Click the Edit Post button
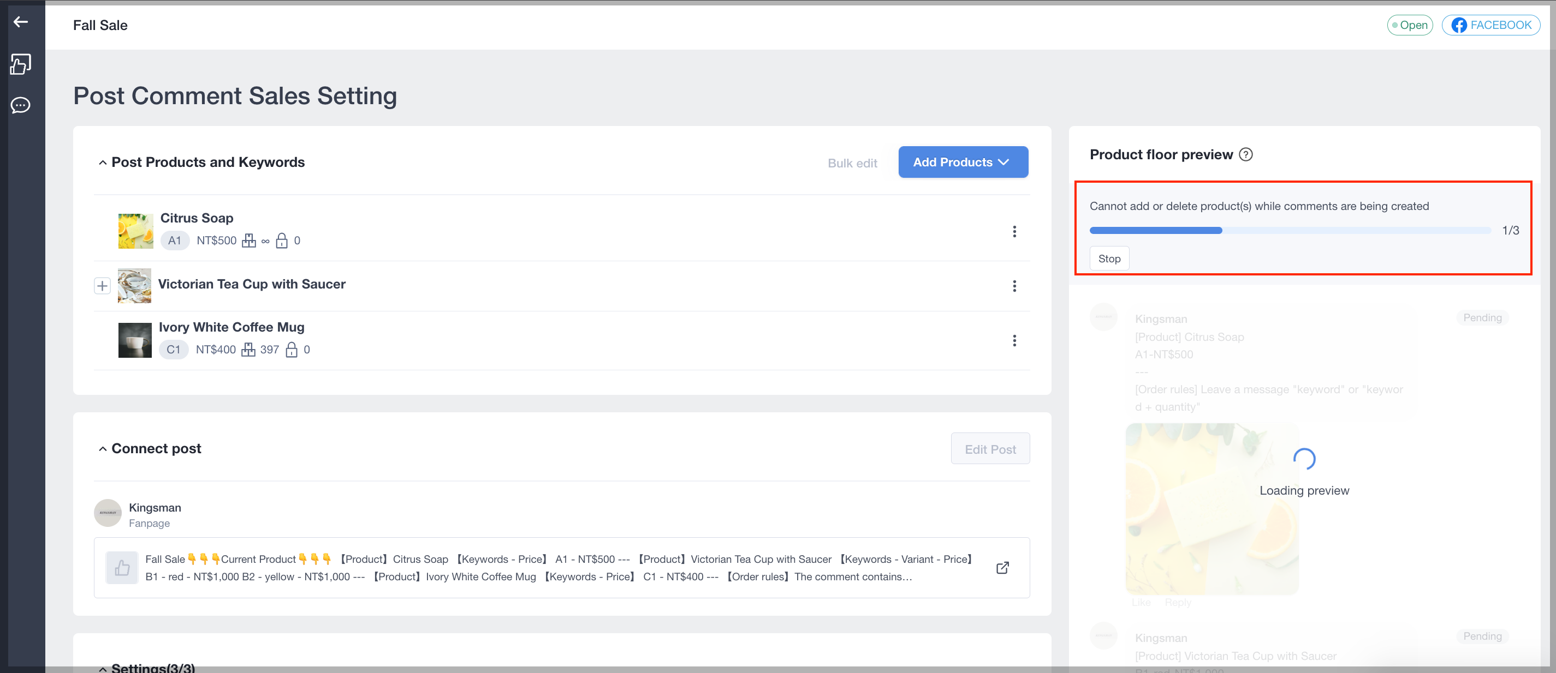Image resolution: width=1556 pixels, height=673 pixels. [990, 449]
